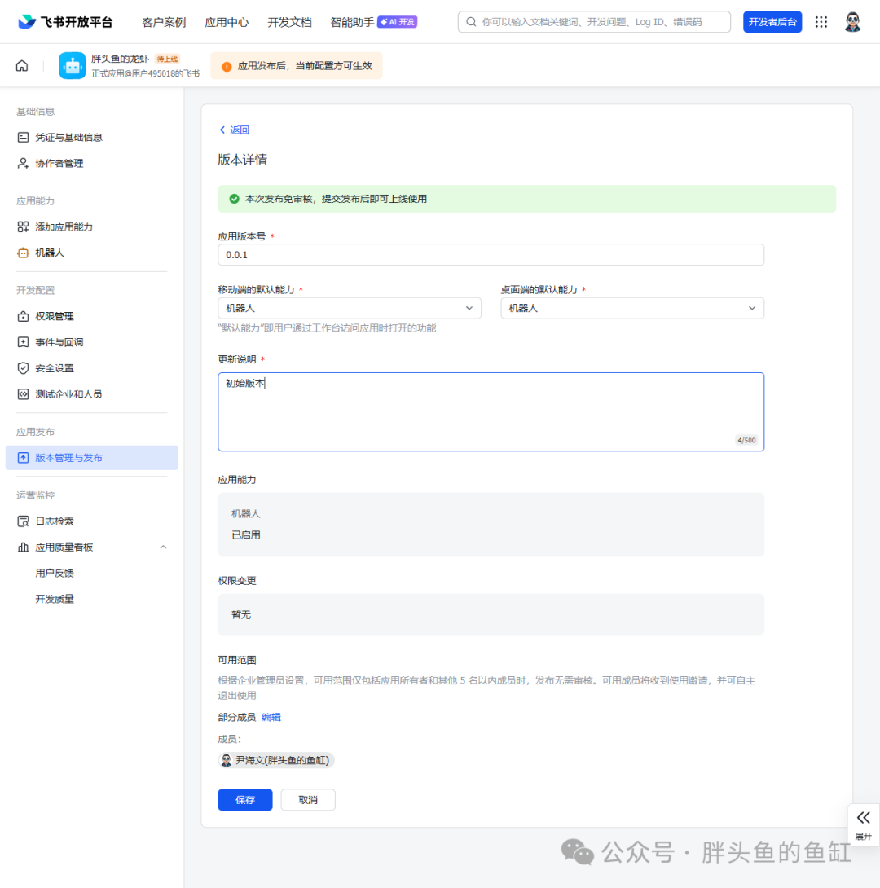Viewport: 880px width, 888px height.
Task: Focus the top documentation search box
Action: coord(594,22)
